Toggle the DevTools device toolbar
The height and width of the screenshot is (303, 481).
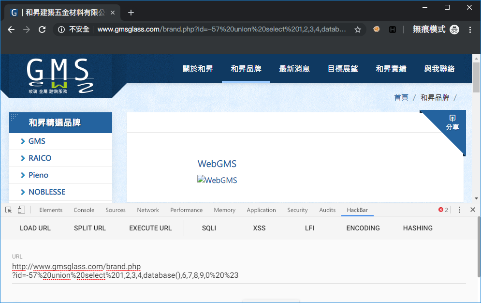[x=21, y=210]
